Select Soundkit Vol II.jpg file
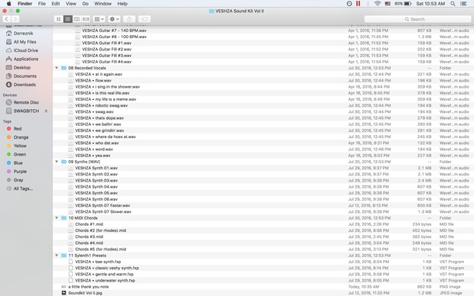The image size is (474, 296). 85,293
